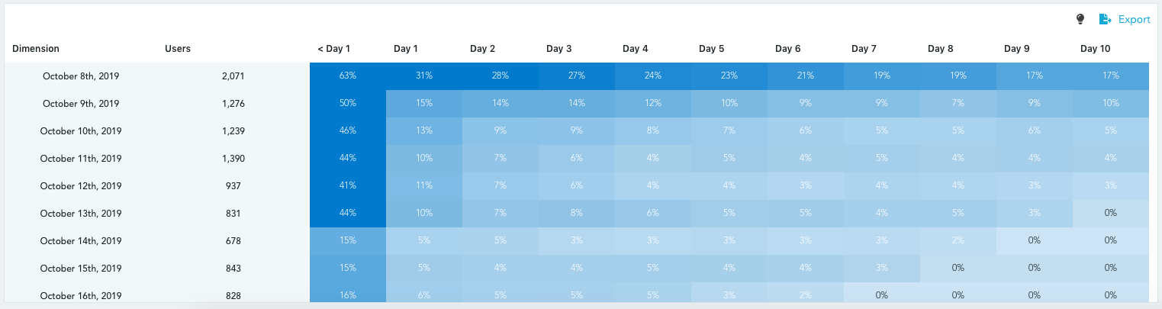Click the 41% cell for October 12th

[348, 186]
